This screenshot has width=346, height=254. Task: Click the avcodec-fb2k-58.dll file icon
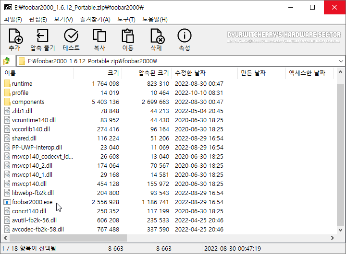(7, 230)
